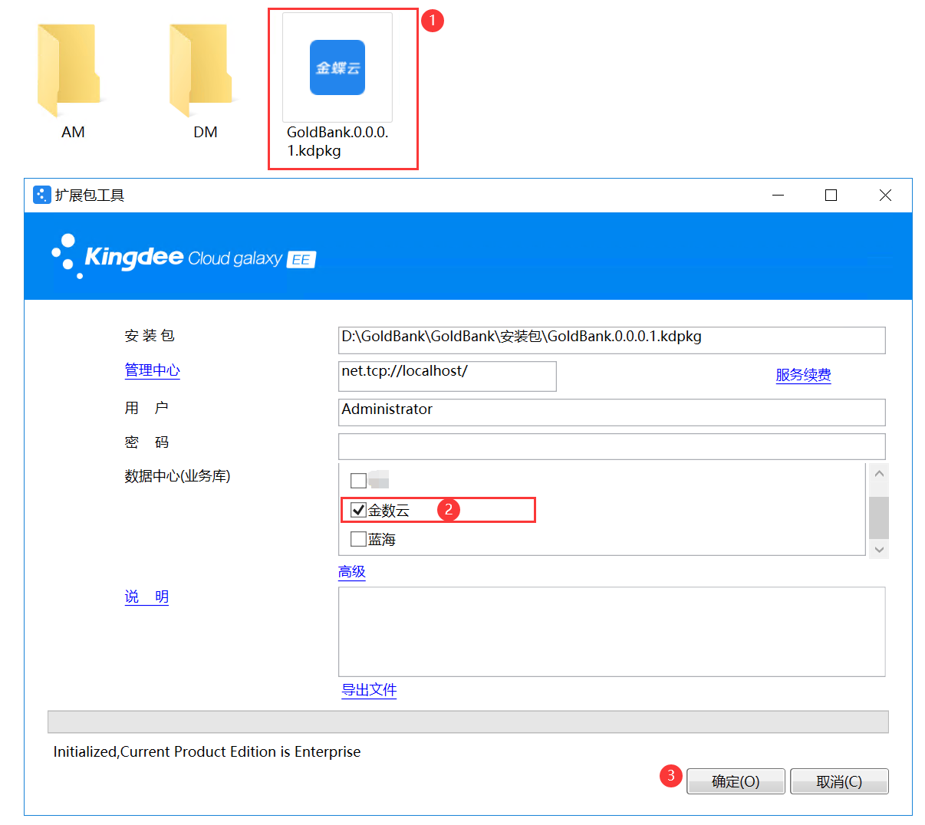The width and height of the screenshot is (925, 825).
Task: Click inside the 说明 description text area
Action: tap(612, 632)
